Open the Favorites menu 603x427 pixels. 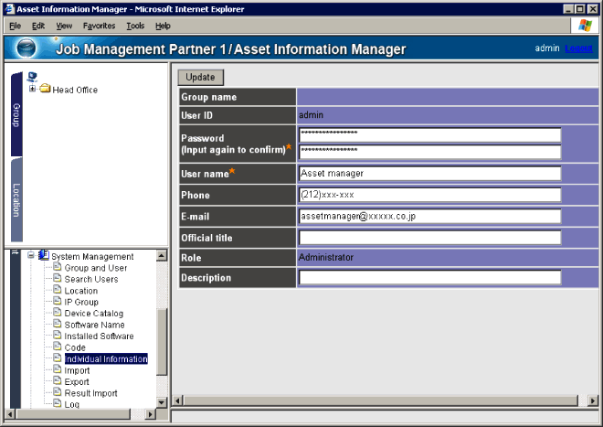point(99,26)
